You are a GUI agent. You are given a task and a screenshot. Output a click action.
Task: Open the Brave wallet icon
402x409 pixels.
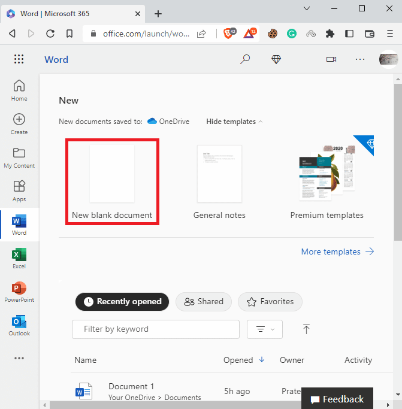[x=370, y=34]
